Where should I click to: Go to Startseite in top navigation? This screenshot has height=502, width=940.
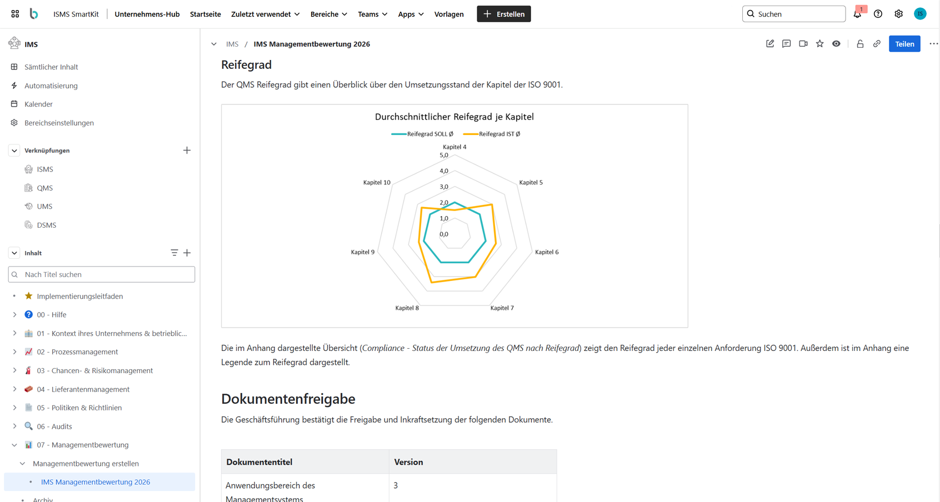pyautogui.click(x=205, y=14)
